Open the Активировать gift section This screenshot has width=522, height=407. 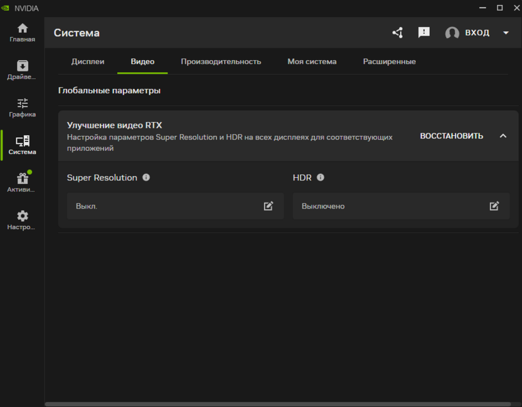tap(23, 182)
